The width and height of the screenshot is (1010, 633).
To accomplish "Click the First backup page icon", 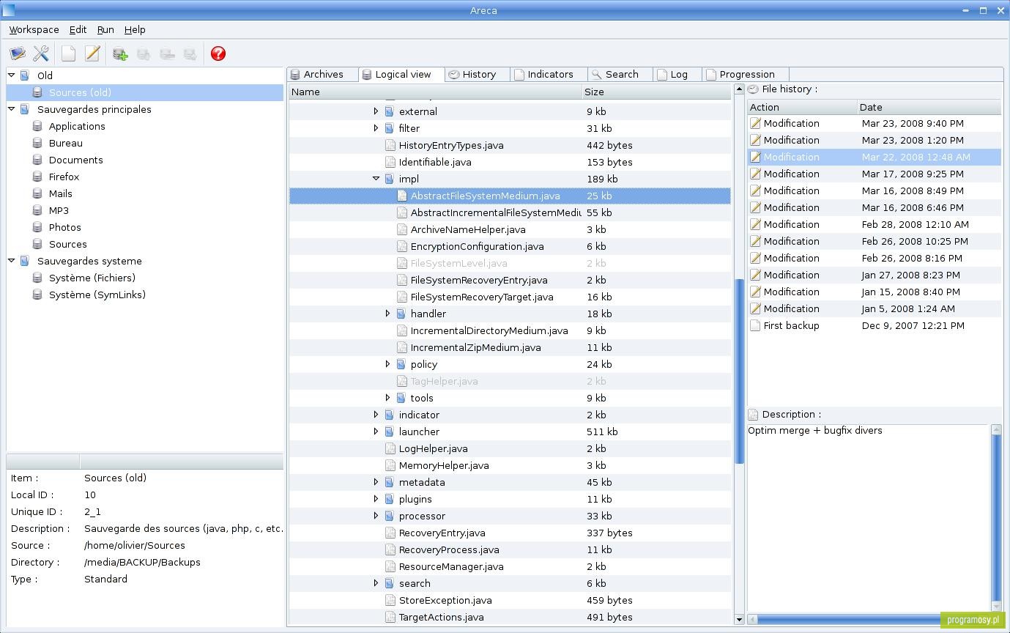I will click(x=755, y=325).
